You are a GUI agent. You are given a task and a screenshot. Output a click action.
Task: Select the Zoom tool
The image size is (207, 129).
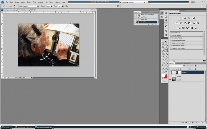[166, 72]
